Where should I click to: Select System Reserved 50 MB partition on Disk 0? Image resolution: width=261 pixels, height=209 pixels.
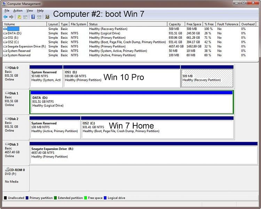(x=46, y=77)
